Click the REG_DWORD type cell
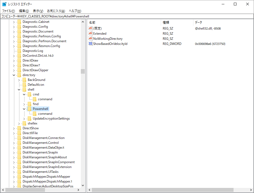This screenshot has width=254, height=193. [x=172, y=44]
